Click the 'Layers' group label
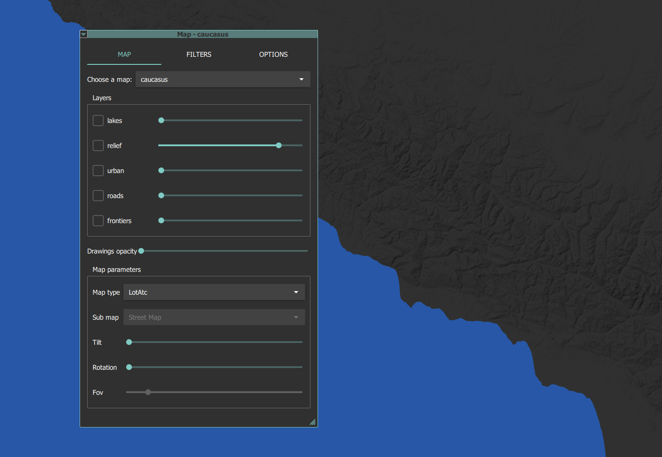The width and height of the screenshot is (662, 457). [x=102, y=98]
